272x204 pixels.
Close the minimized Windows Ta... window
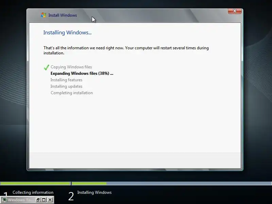(50, 200)
